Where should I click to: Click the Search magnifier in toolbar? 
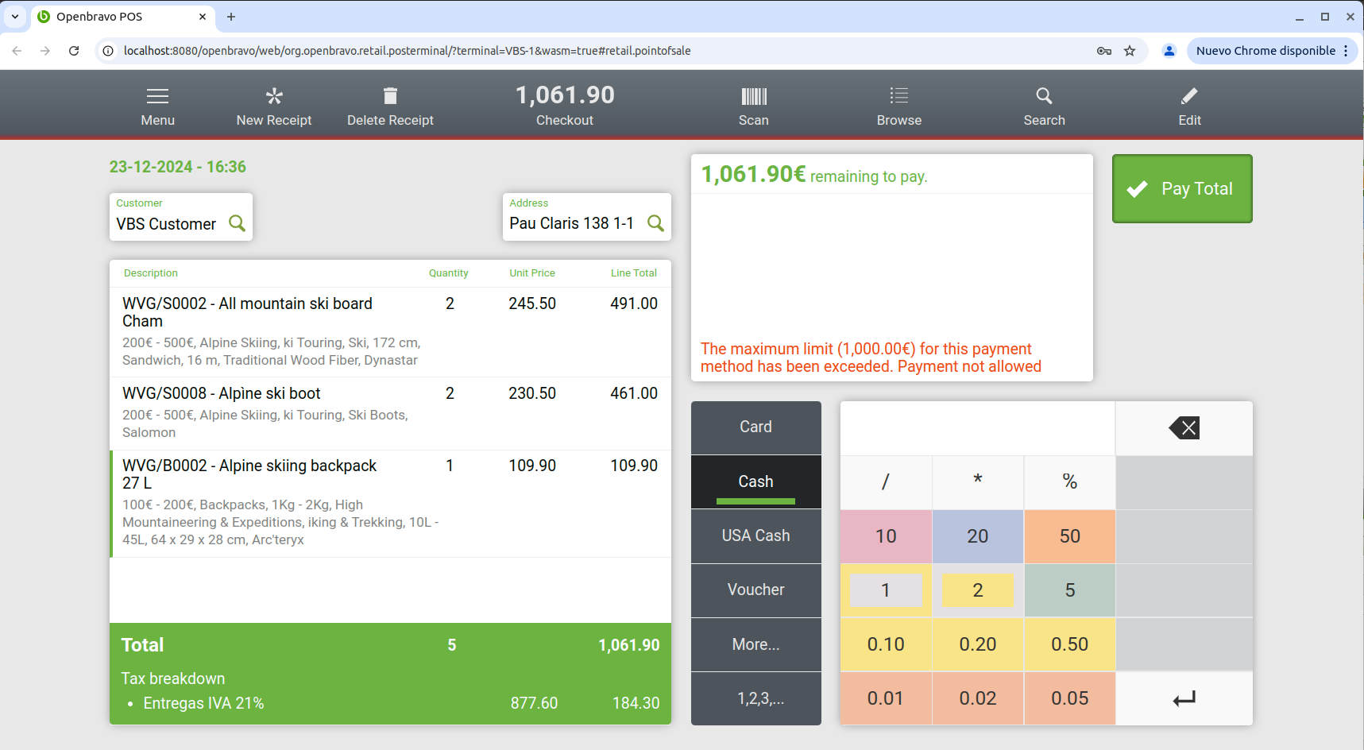pos(1044,97)
